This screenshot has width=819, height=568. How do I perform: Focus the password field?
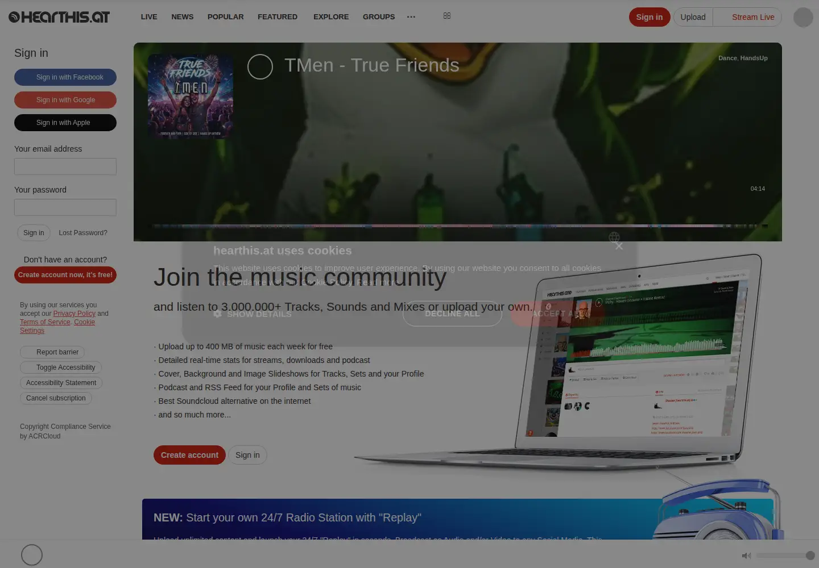[x=65, y=207]
